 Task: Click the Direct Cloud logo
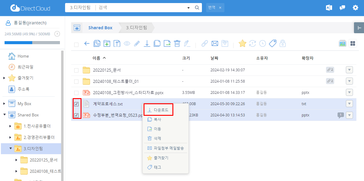[30, 8]
